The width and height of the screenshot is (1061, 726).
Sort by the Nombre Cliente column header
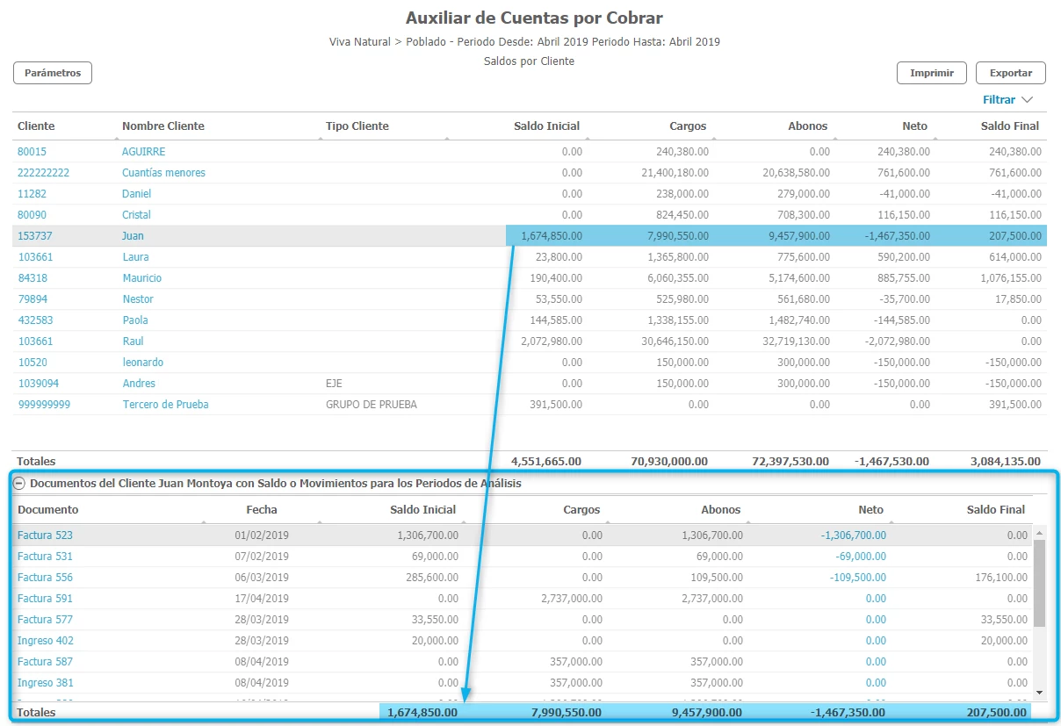click(x=162, y=126)
